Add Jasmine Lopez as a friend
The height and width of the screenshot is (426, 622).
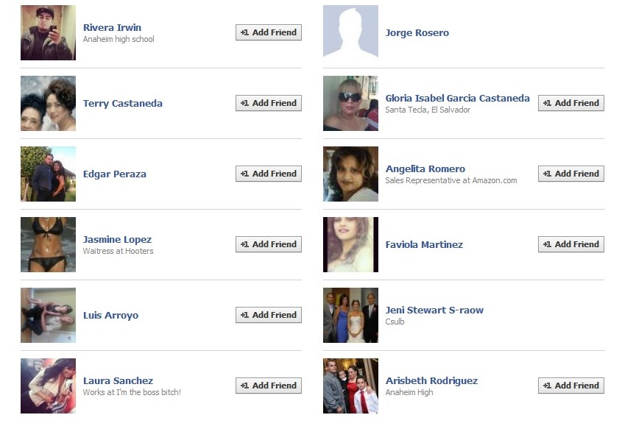(269, 244)
